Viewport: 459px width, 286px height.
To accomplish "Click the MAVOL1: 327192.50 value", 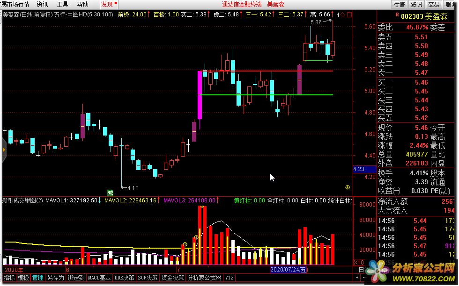I will tap(71, 200).
